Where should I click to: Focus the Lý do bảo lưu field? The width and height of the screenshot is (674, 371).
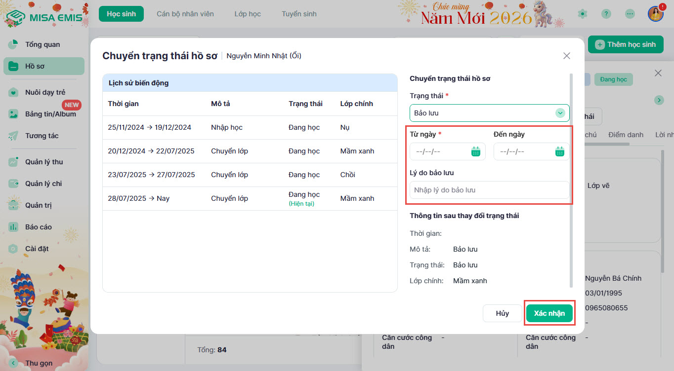(x=489, y=190)
